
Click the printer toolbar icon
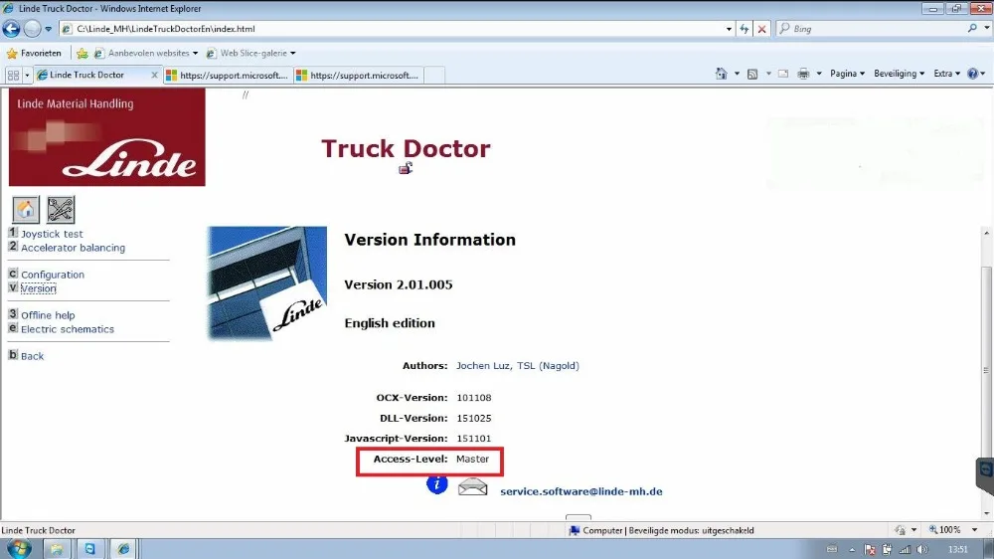[x=803, y=74]
